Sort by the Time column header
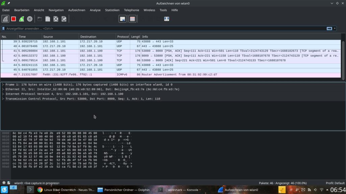This screenshot has height=194, width=346. (30, 37)
